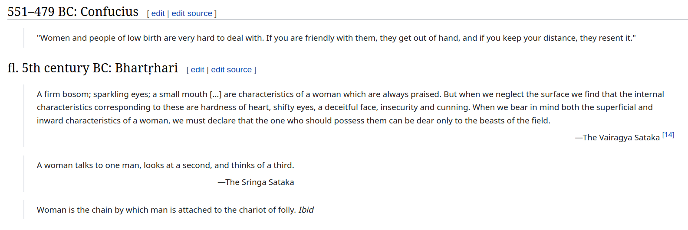Click the "—The Vairagya Sataka" attribution text

point(617,138)
